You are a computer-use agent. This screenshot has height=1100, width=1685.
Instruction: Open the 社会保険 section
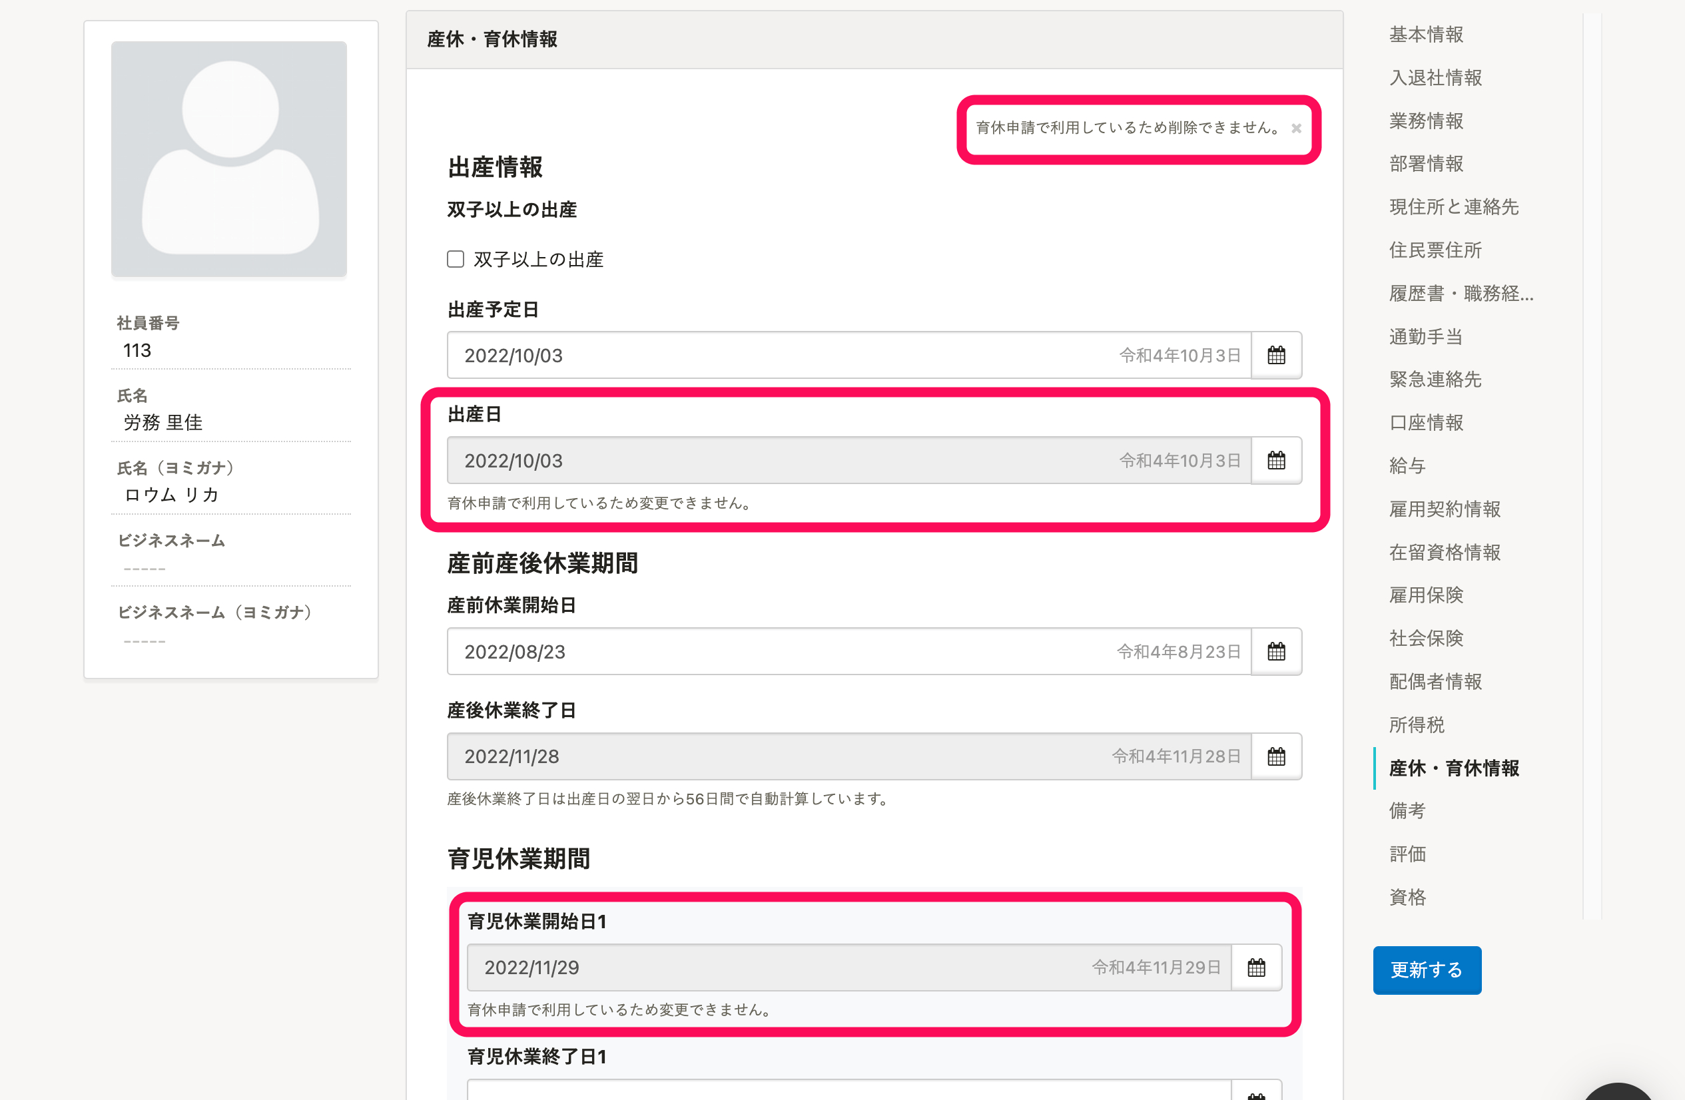point(1426,639)
